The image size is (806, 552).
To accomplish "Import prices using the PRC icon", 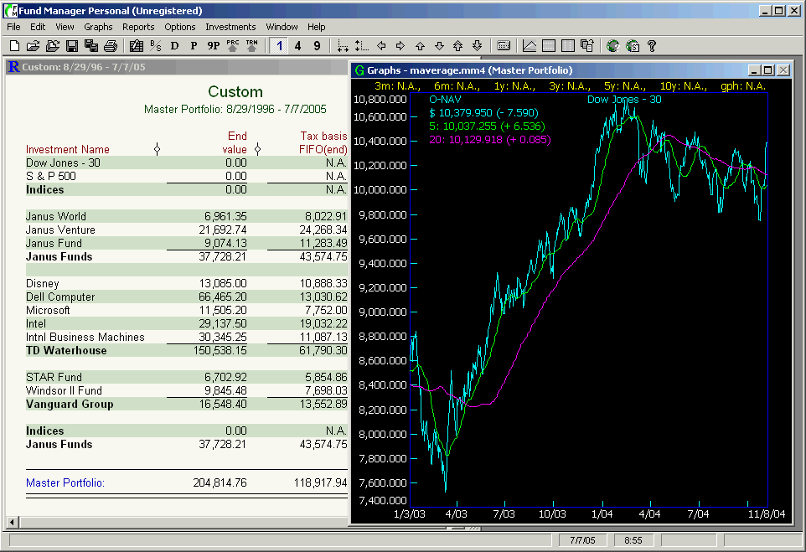I will tap(232, 45).
